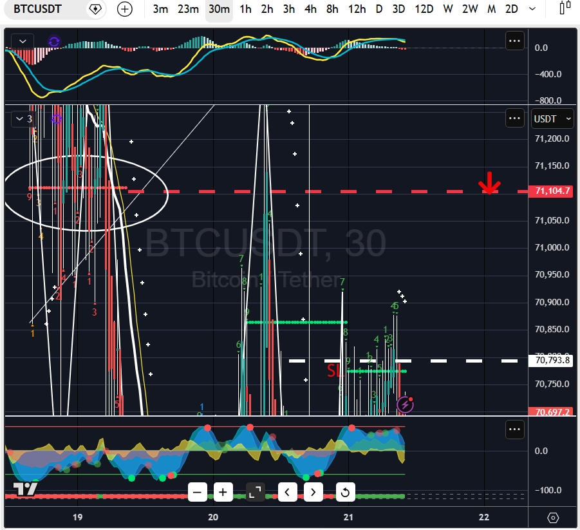Select the 3m timeframe
Image resolution: width=580 pixels, height=530 pixels.
[160, 9]
